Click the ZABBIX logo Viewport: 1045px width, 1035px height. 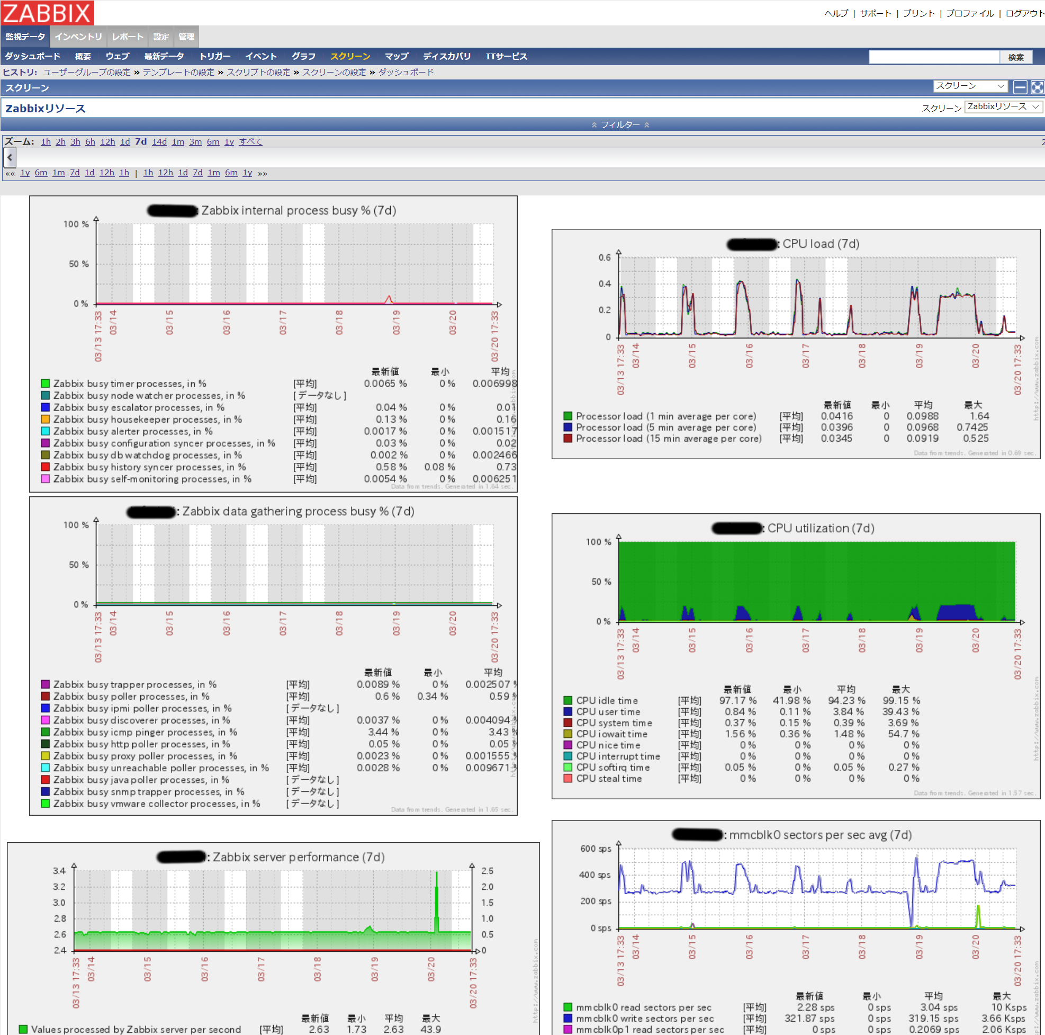tap(47, 13)
